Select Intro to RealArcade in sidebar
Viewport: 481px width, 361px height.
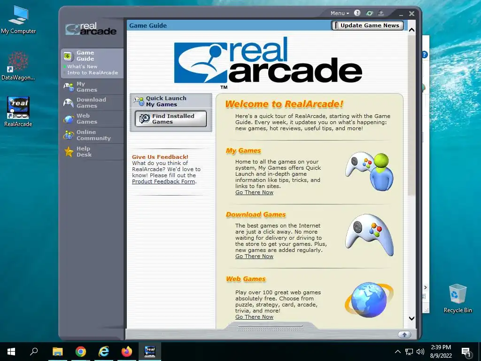click(93, 72)
